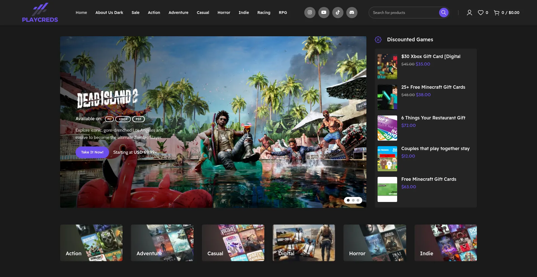Open the Action category card
This screenshot has width=537, height=277.
[91, 243]
